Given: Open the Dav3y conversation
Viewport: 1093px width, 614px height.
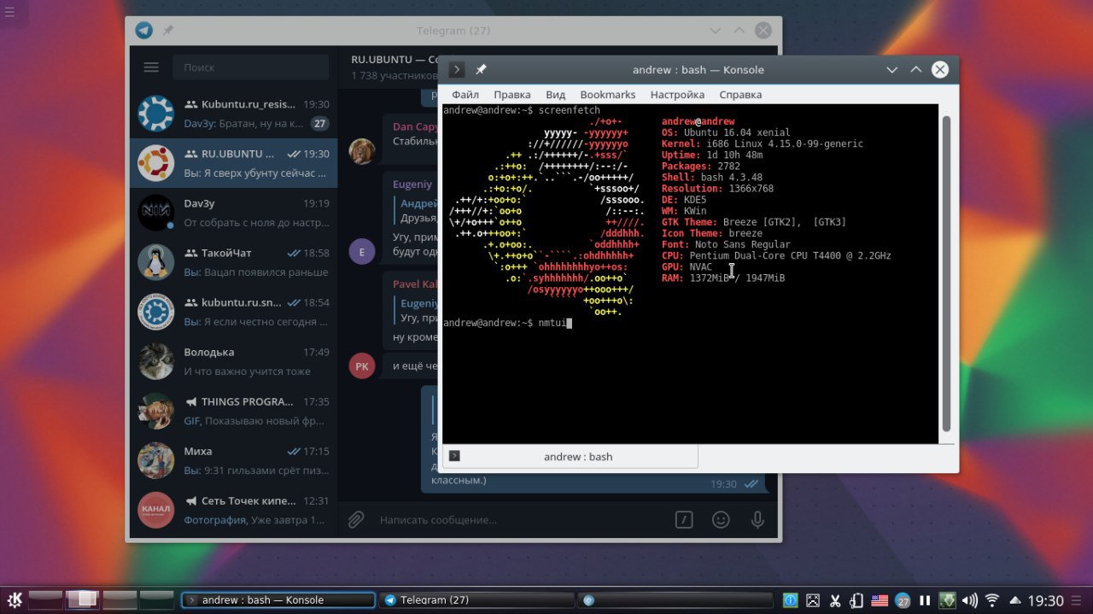Looking at the screenshot, I should click(x=234, y=213).
